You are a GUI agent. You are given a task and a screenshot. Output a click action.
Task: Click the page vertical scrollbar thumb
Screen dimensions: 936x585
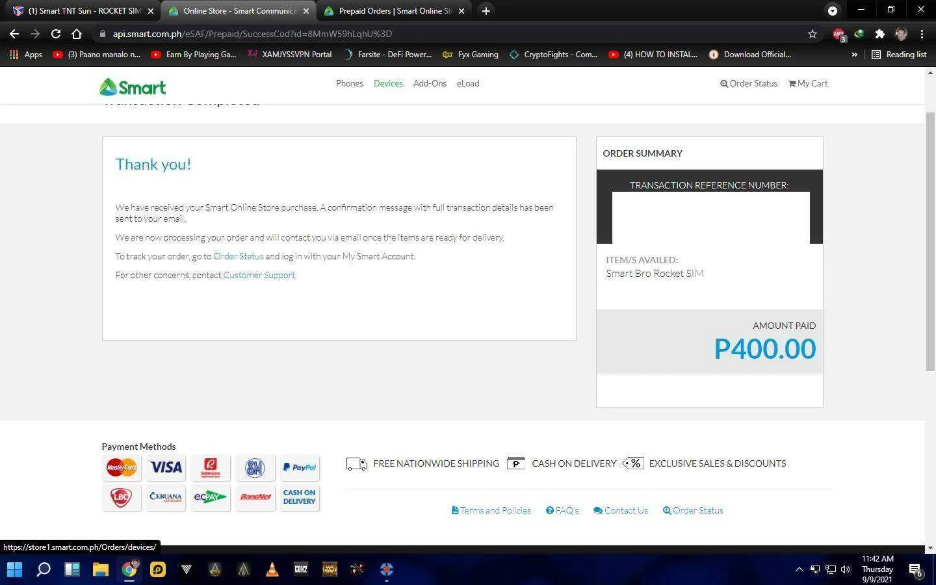click(930, 241)
